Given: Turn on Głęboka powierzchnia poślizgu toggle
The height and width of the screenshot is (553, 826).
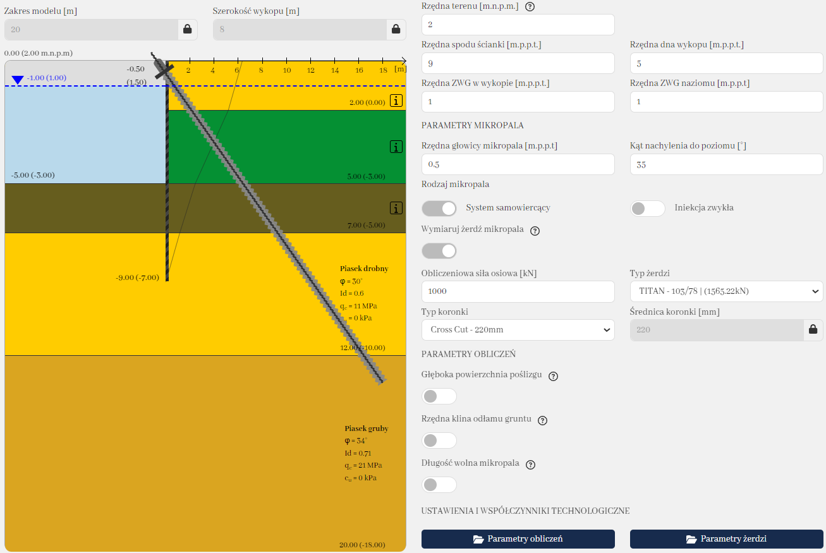Looking at the screenshot, I should click(x=439, y=396).
